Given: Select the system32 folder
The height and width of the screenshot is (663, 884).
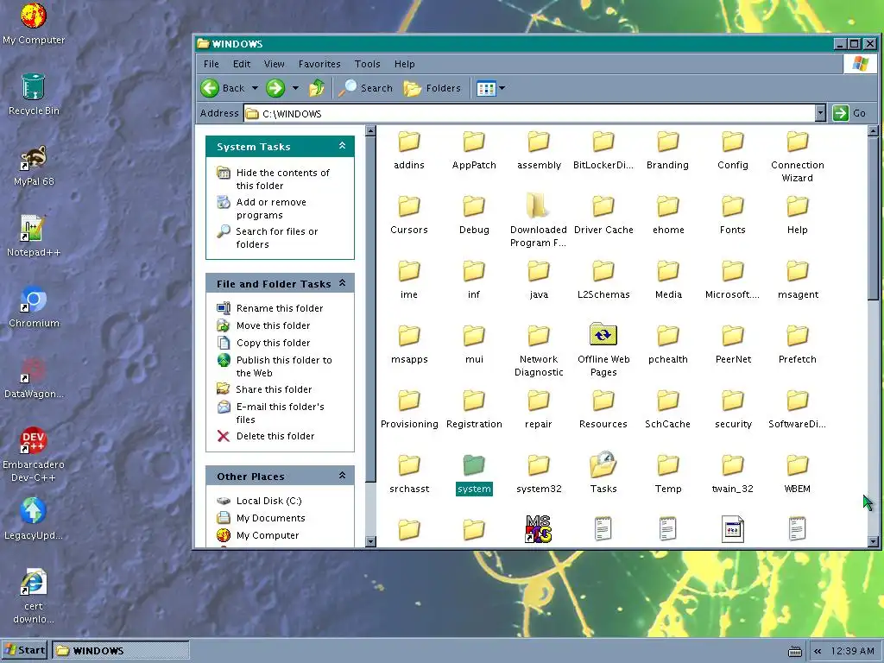Looking at the screenshot, I should 539,475.
